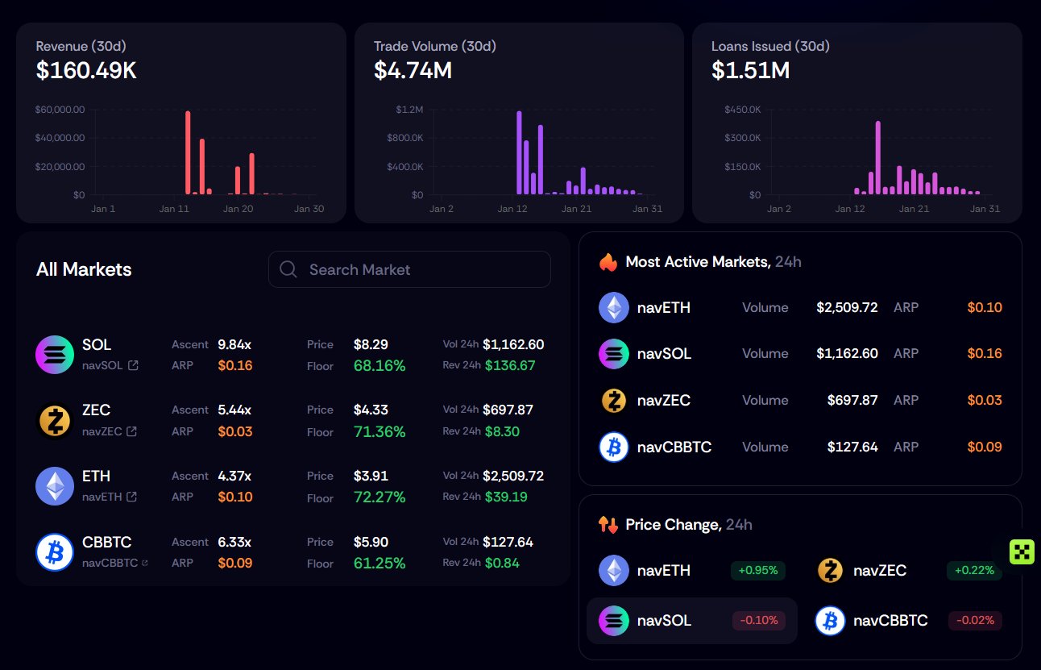Click the magnifier icon in search box
Viewport: 1041px width, 670px height.
click(x=288, y=269)
